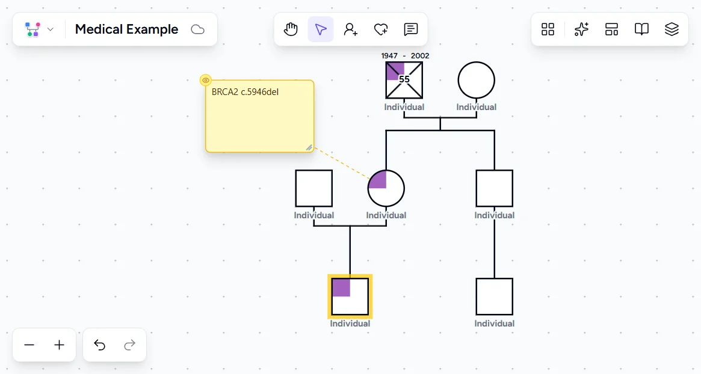Click the Medical Example title
Image resolution: width=701 pixels, height=374 pixels.
(x=126, y=29)
